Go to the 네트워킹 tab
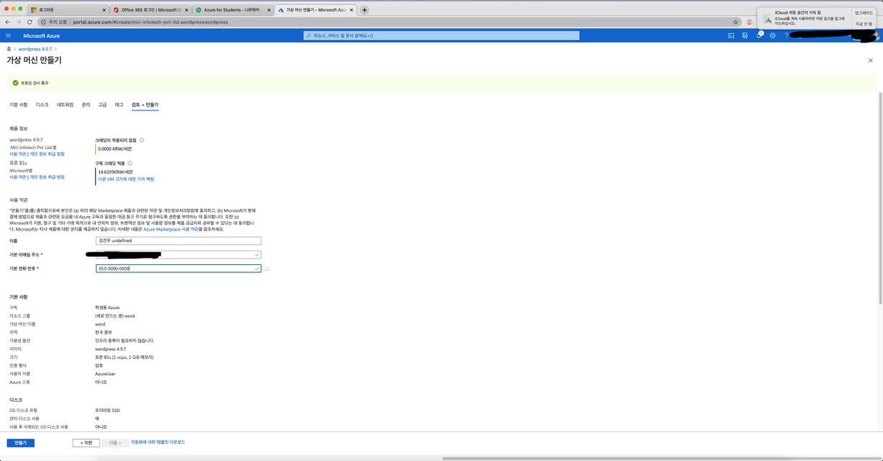The width and height of the screenshot is (883, 461). click(66, 105)
